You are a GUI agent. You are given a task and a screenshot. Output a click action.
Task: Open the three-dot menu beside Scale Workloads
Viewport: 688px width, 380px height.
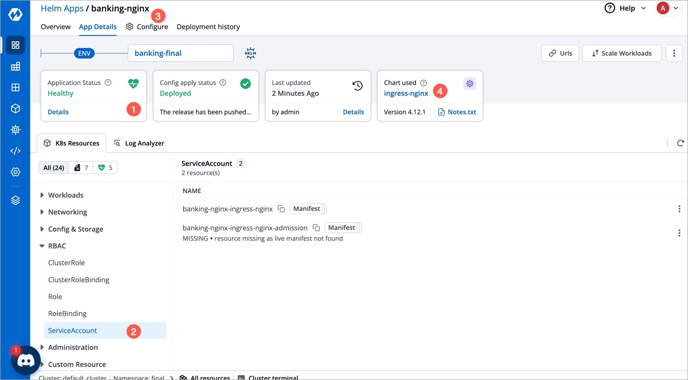pyautogui.click(x=674, y=53)
